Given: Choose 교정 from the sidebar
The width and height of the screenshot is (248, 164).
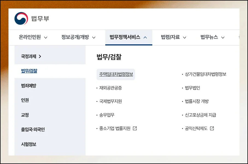Looking at the screenshot, I should pyautogui.click(x=25, y=115).
